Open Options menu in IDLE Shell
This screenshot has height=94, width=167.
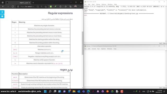(104, 4)
